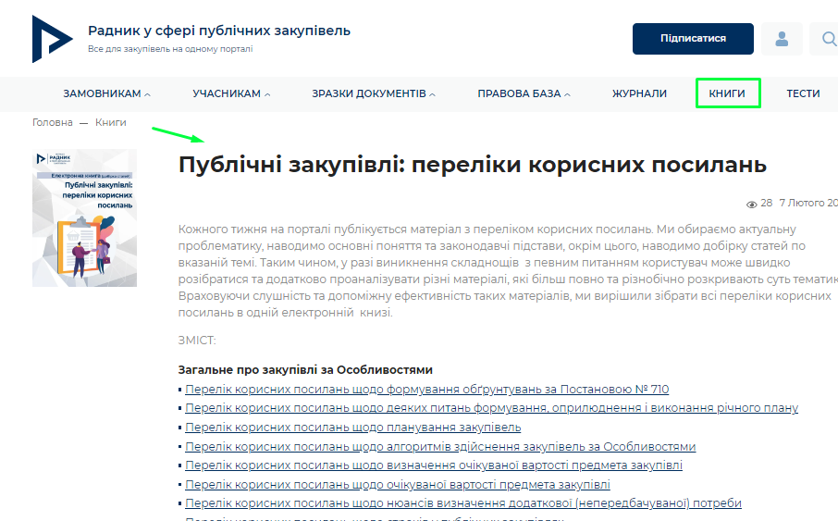838x521 pixels.
Task: Open the user account profile icon
Action: coord(782,39)
